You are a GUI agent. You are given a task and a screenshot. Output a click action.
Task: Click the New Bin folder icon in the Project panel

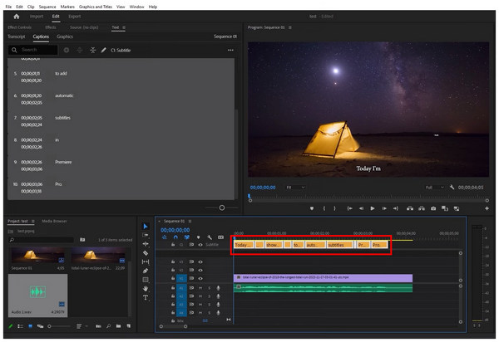[x=118, y=326]
